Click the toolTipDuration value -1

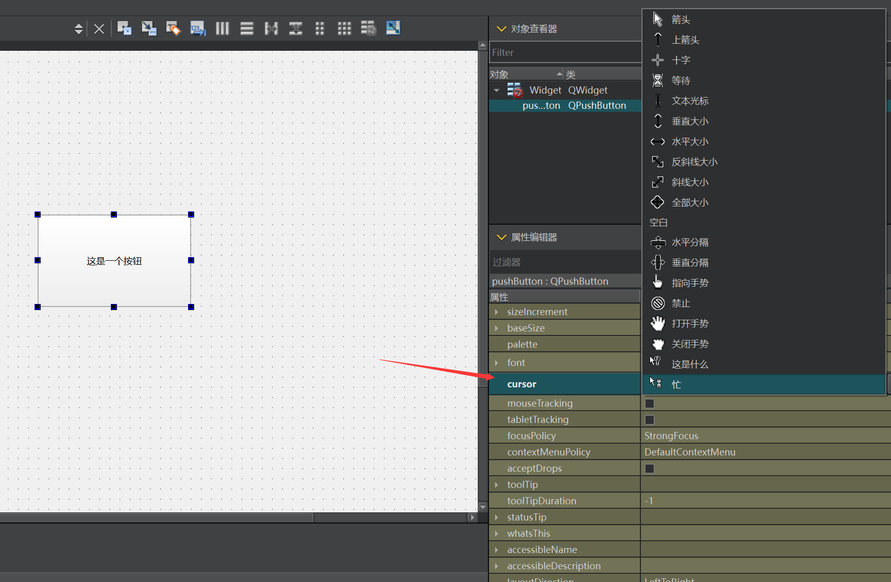point(765,501)
